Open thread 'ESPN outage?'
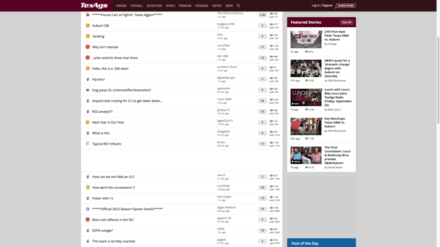Viewport: 440px width, 247px height. coord(103,230)
